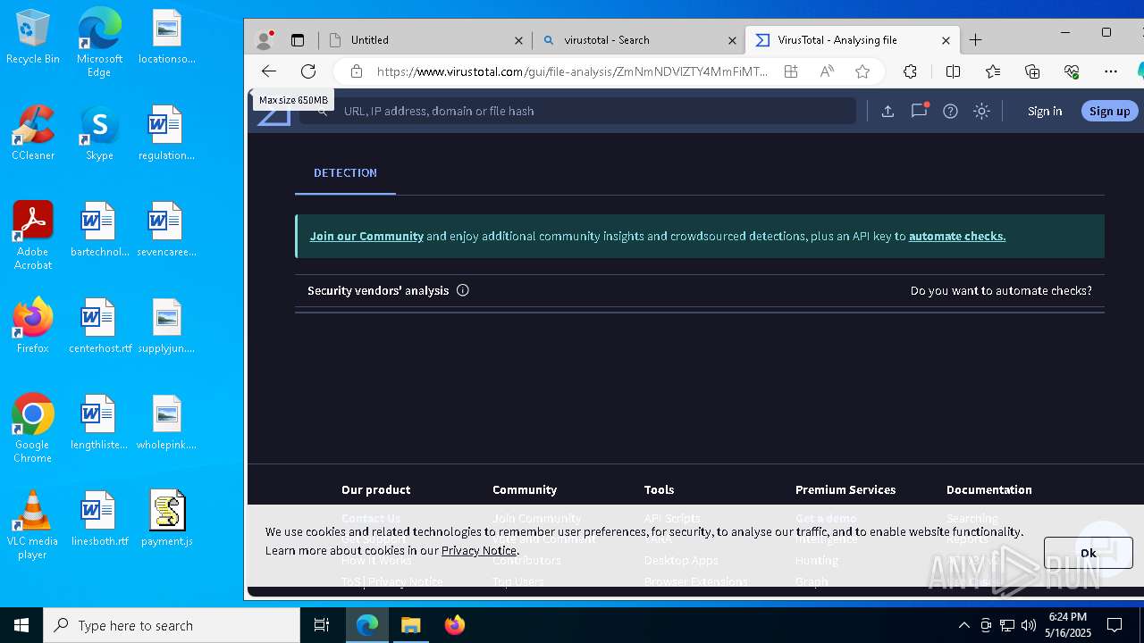1144x643 pixels.
Task: Click the Sign up button
Action: pos(1109,112)
